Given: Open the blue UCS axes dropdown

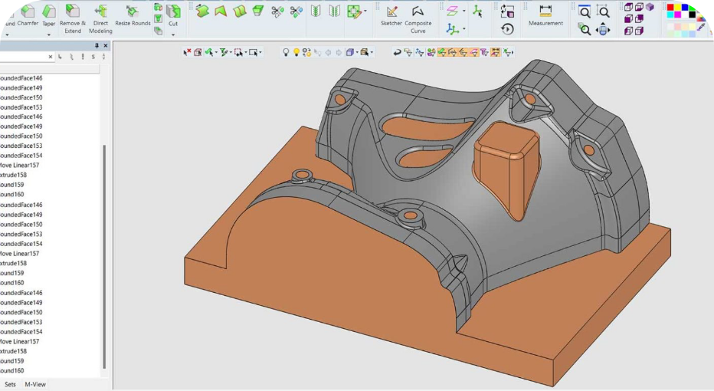Looking at the screenshot, I should (x=464, y=30).
